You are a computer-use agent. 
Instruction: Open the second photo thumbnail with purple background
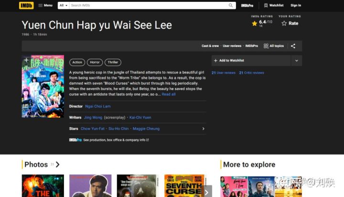pos(90,186)
